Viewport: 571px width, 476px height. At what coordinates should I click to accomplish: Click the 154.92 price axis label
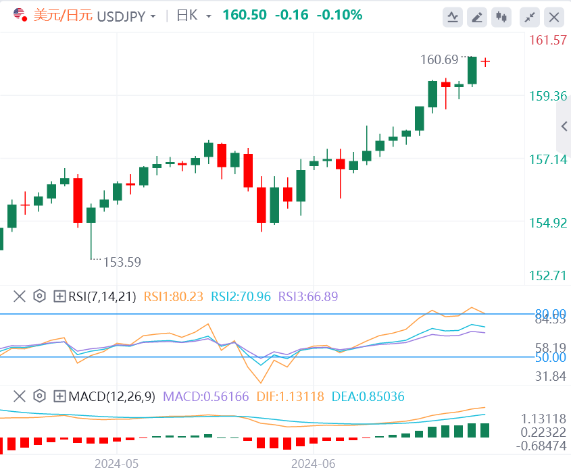click(x=548, y=223)
